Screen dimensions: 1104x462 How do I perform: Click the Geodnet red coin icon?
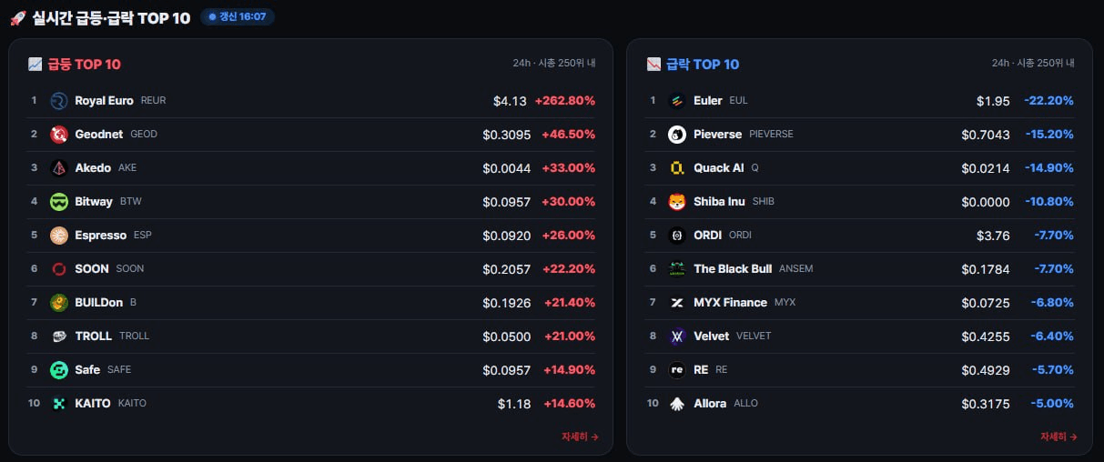click(x=59, y=135)
